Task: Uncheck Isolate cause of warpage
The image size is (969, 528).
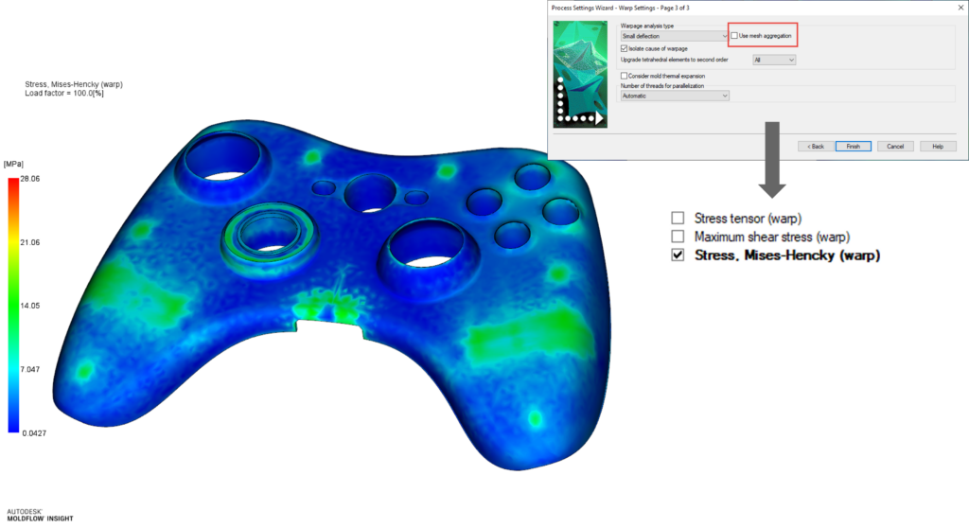Action: coord(625,48)
